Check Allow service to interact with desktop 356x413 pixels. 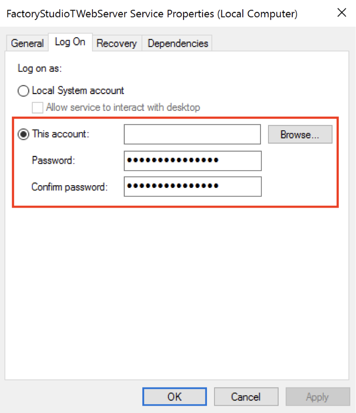[37, 107]
